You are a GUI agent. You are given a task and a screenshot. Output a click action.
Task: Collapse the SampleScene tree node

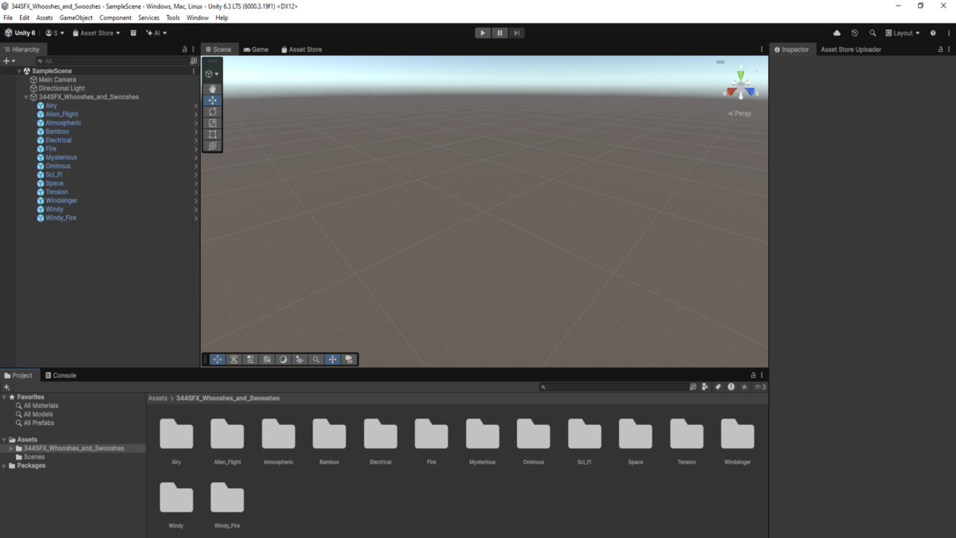19,71
